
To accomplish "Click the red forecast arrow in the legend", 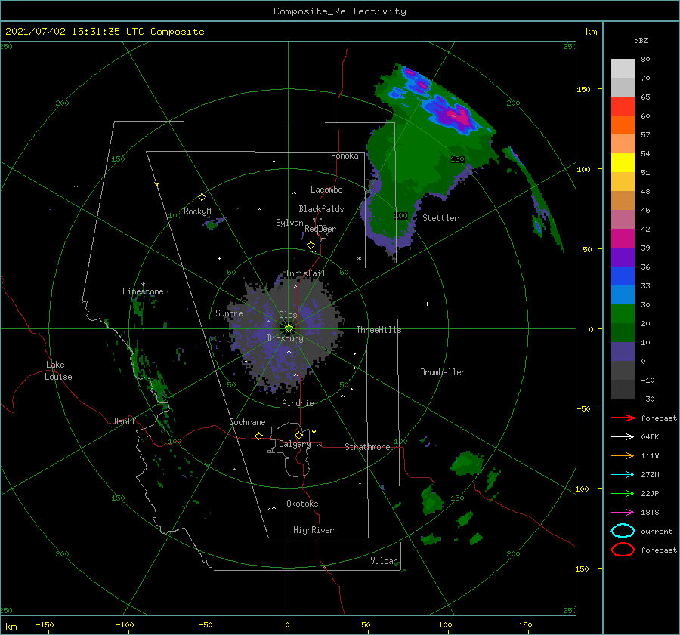I will coord(623,418).
